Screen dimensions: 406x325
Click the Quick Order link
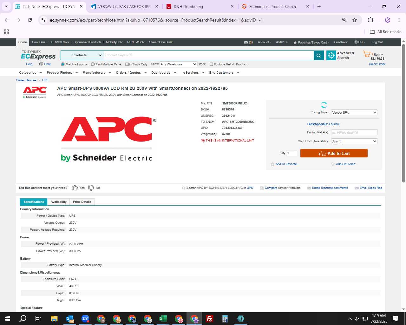click(x=377, y=64)
